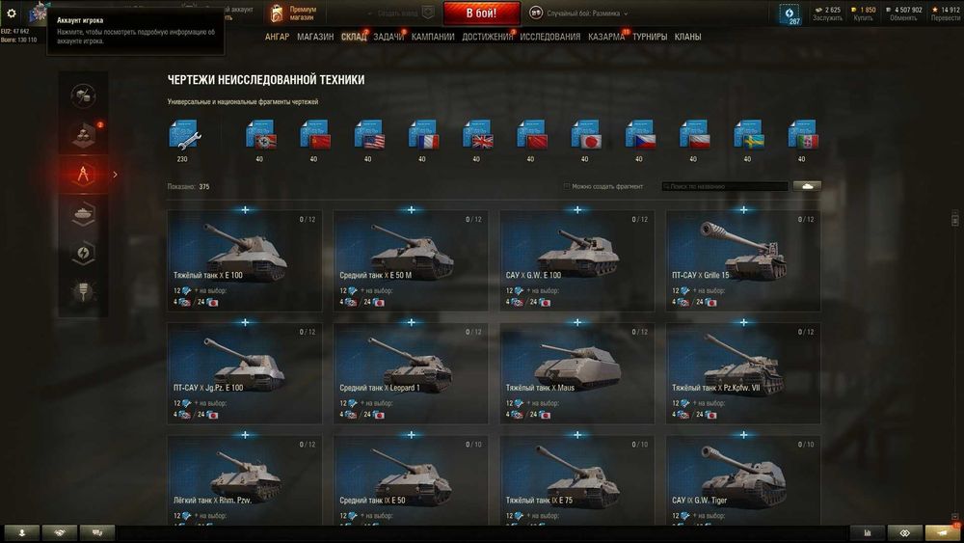The width and height of the screenshot is (964, 543).
Task: Switch to the АНГАР tab
Action: click(277, 37)
